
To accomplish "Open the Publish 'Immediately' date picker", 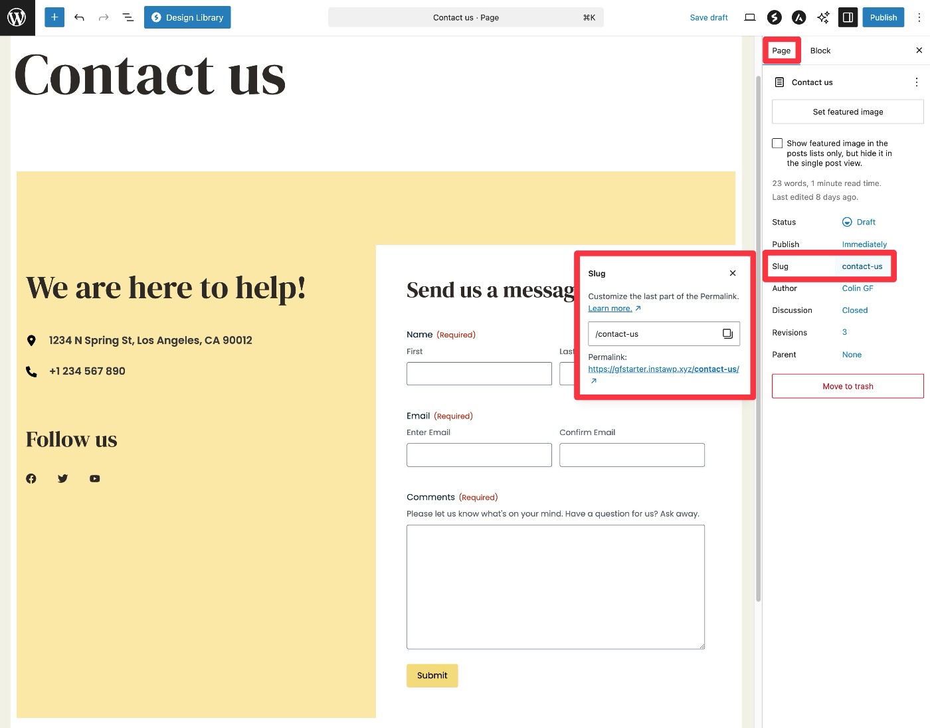I will (864, 244).
